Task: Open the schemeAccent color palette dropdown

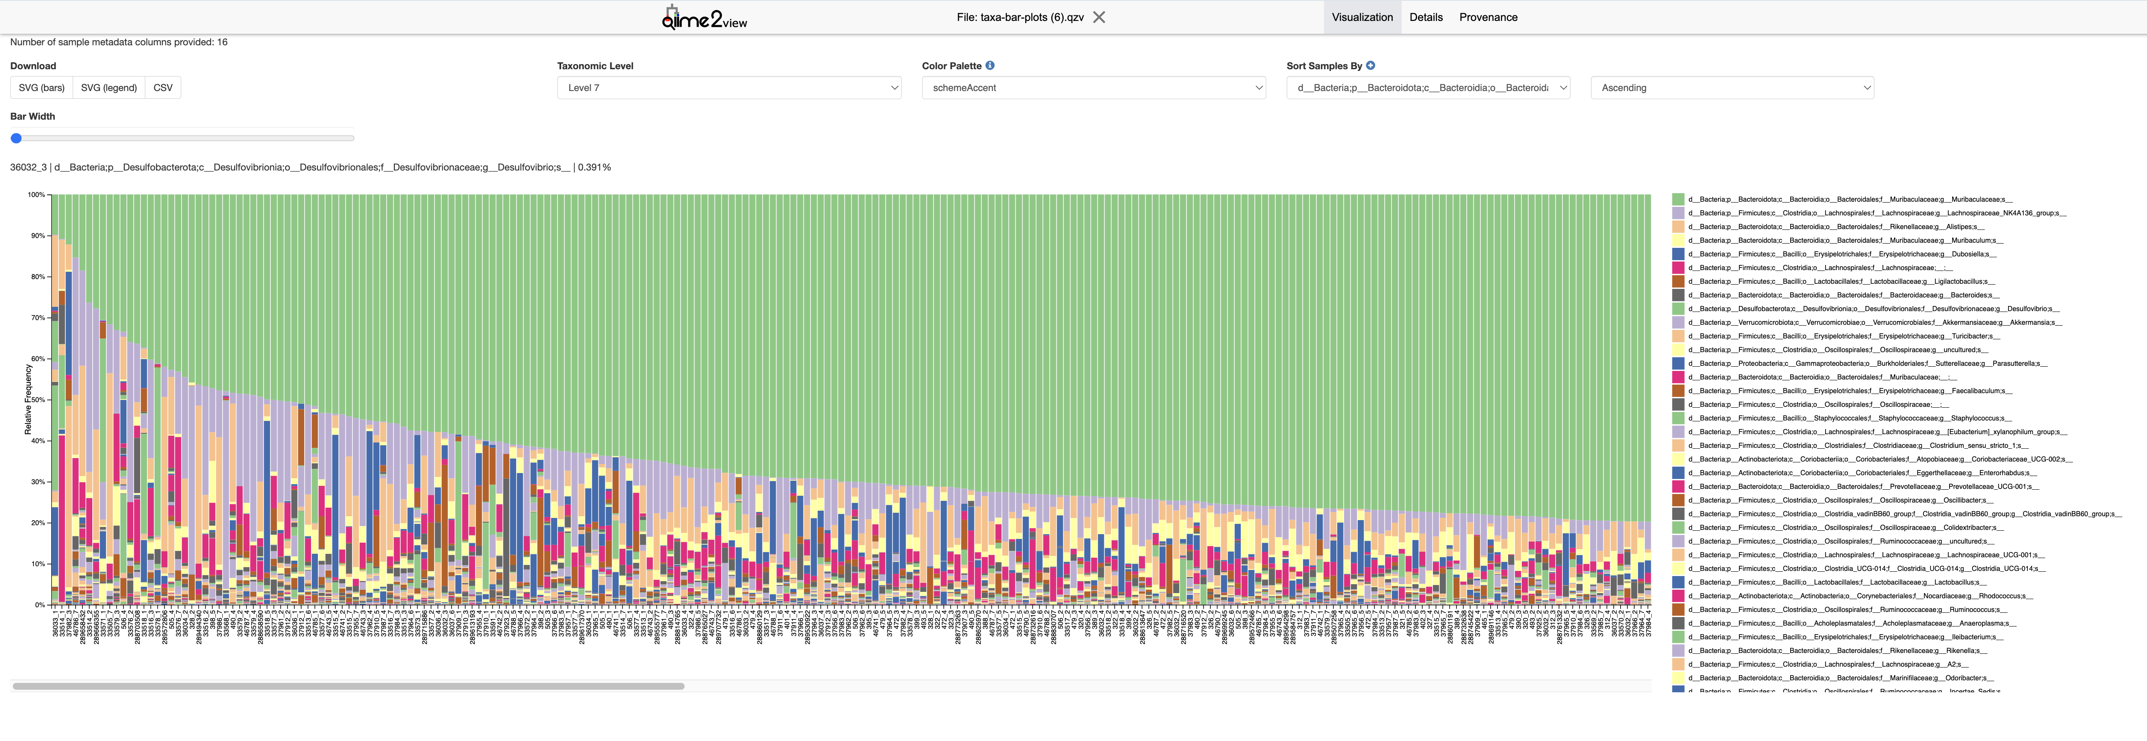Action: pyautogui.click(x=1094, y=88)
